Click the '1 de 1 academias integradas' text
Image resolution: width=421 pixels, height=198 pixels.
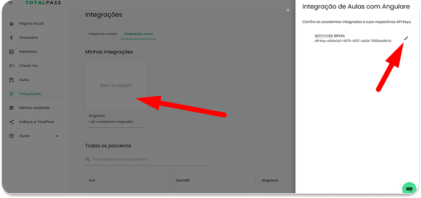111,122
